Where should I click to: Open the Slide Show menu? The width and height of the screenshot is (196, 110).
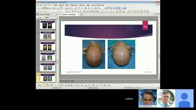[74, 5]
